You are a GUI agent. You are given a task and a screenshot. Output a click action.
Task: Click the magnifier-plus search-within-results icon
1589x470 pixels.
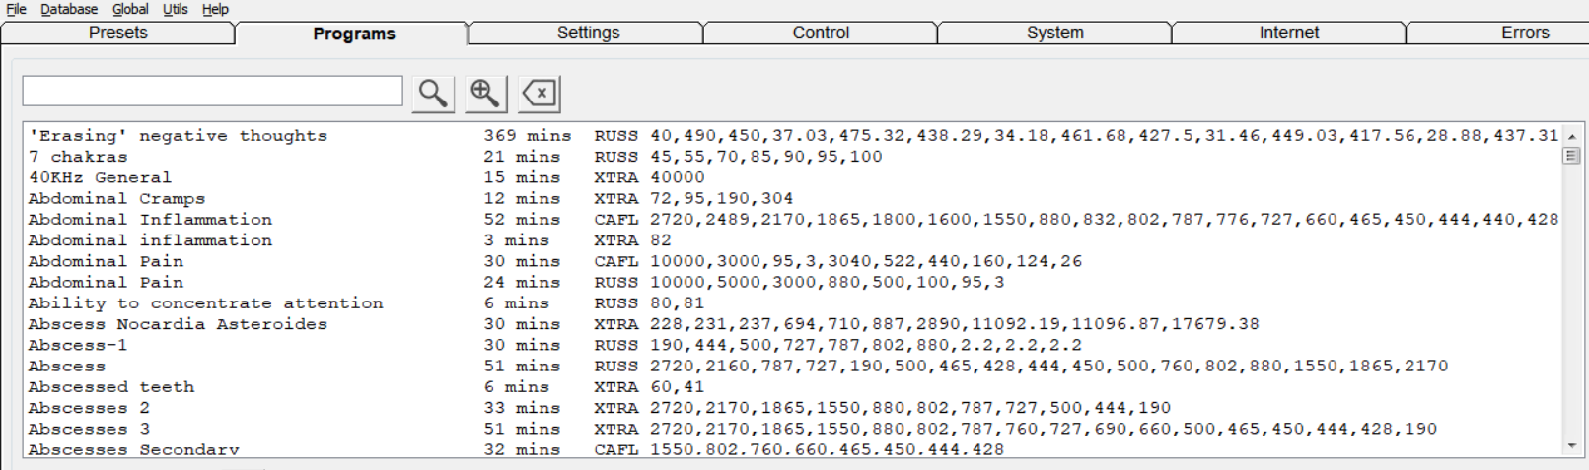[486, 94]
